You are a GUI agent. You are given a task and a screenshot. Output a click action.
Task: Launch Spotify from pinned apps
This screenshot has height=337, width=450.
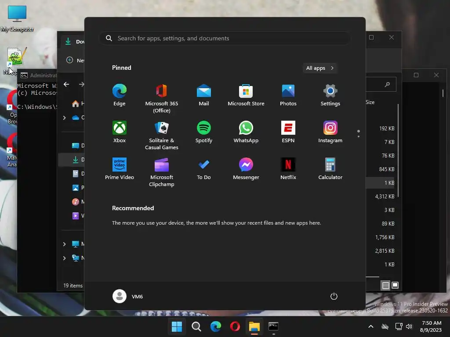pyautogui.click(x=204, y=132)
